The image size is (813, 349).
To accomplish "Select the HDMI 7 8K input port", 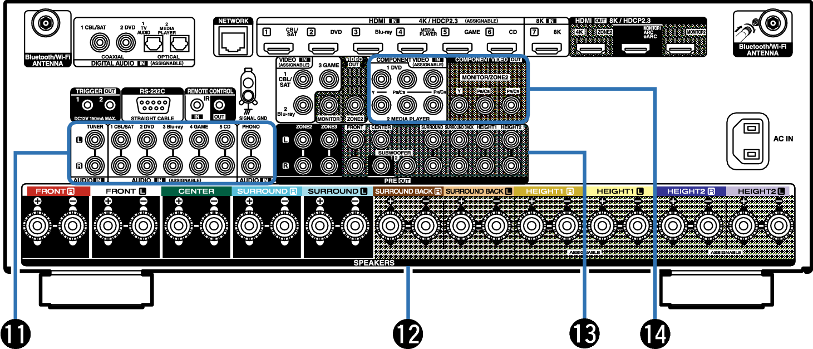I will tap(549, 47).
